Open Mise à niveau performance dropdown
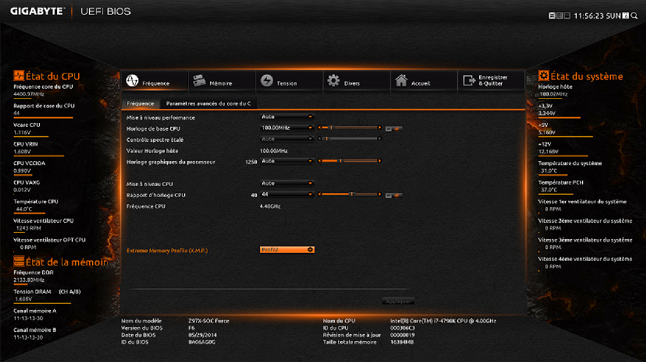 point(287,116)
